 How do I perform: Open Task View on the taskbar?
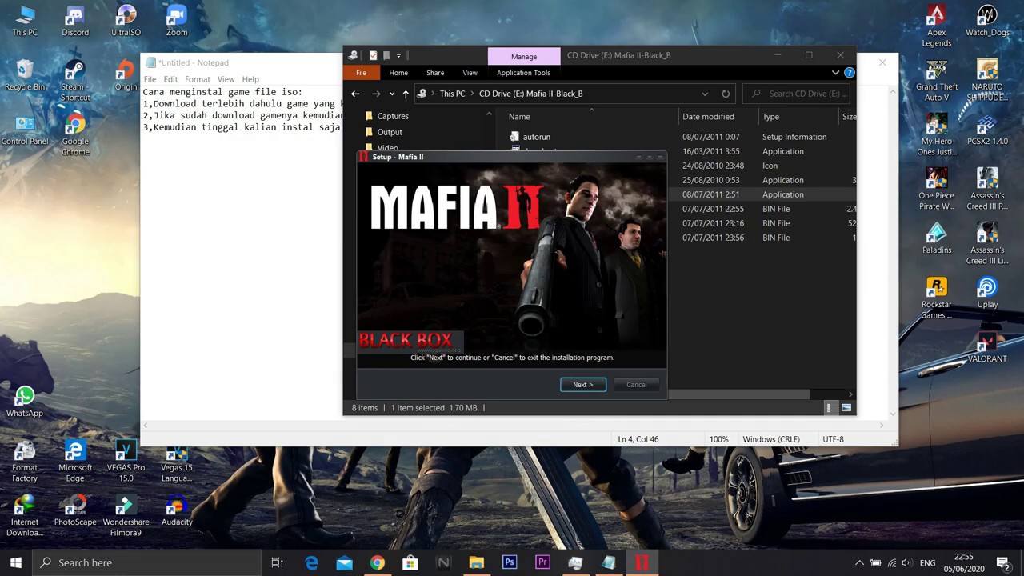tap(277, 562)
